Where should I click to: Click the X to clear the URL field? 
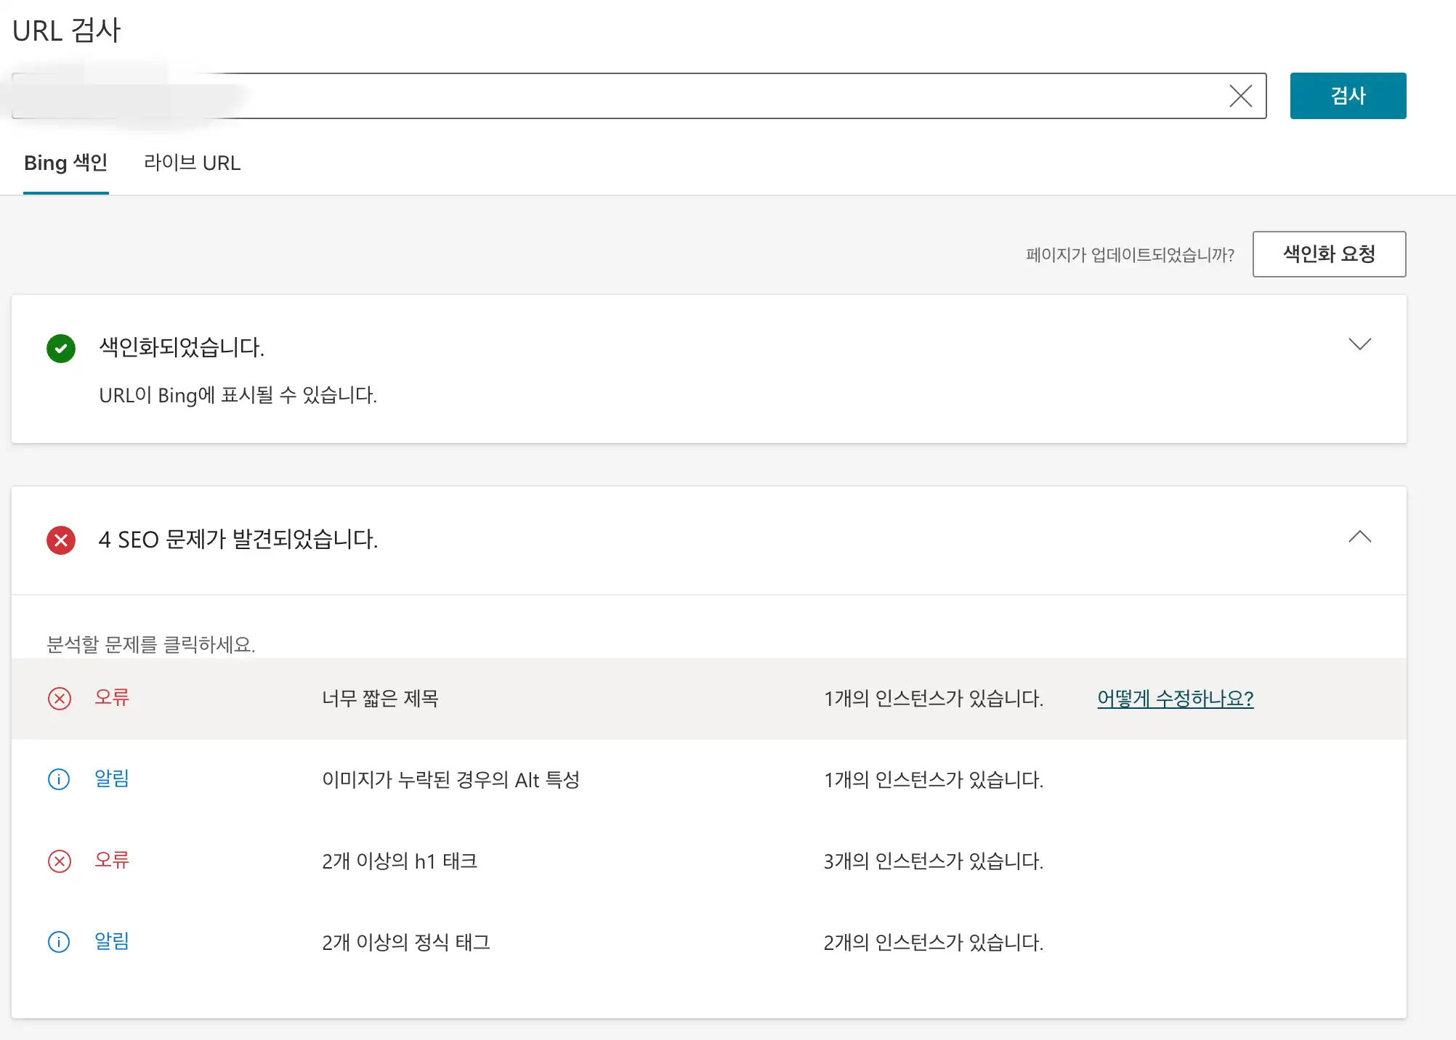pos(1240,94)
